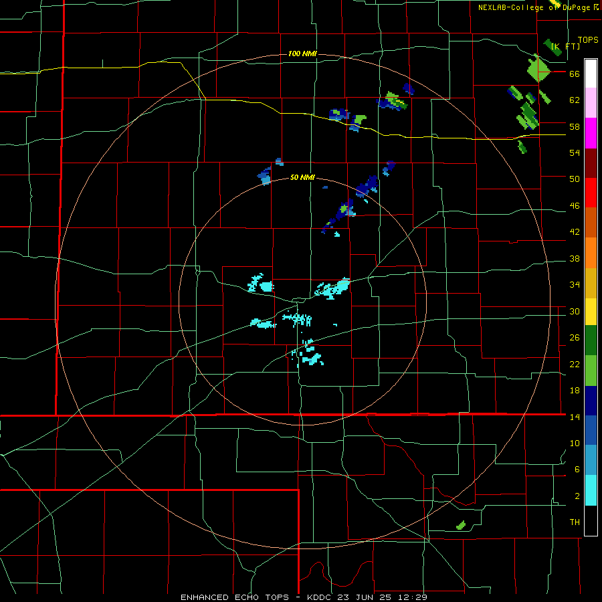This screenshot has height=602, width=602.
Task: Pick the magenta legend color block
Action: [591, 133]
